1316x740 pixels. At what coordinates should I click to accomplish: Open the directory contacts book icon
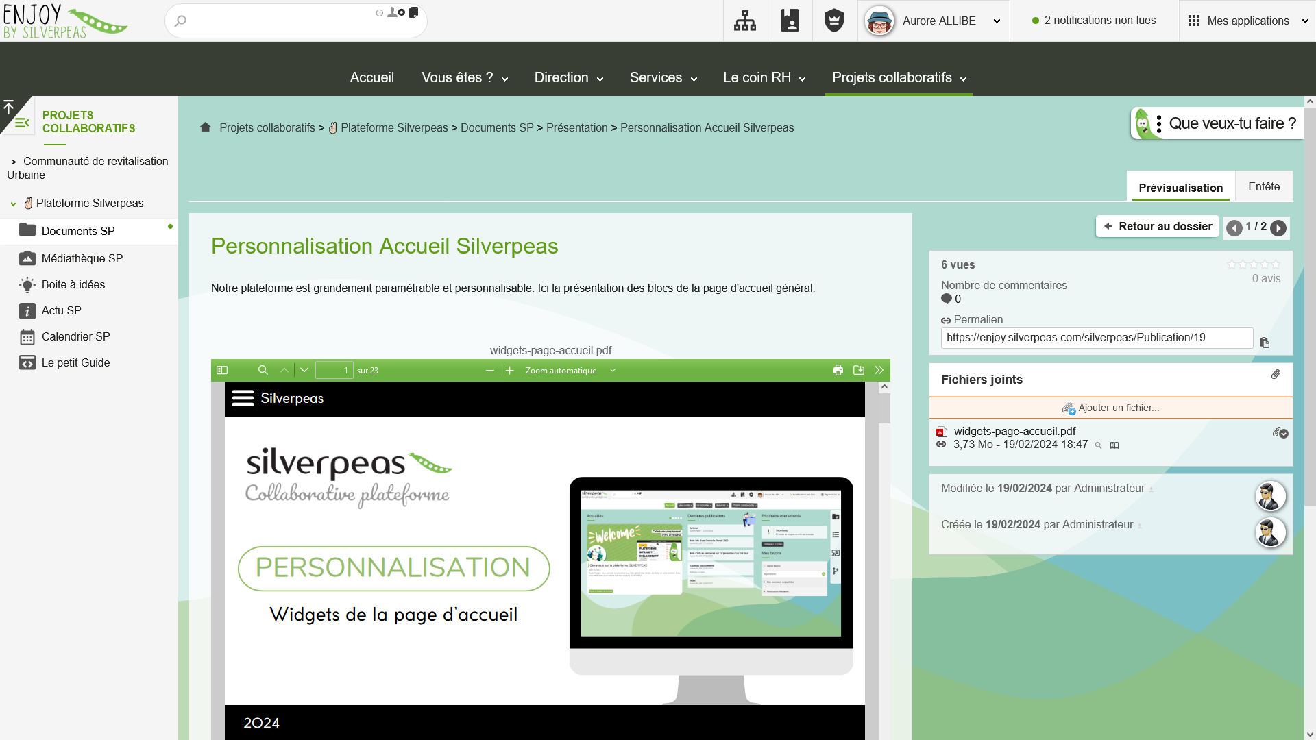point(790,21)
